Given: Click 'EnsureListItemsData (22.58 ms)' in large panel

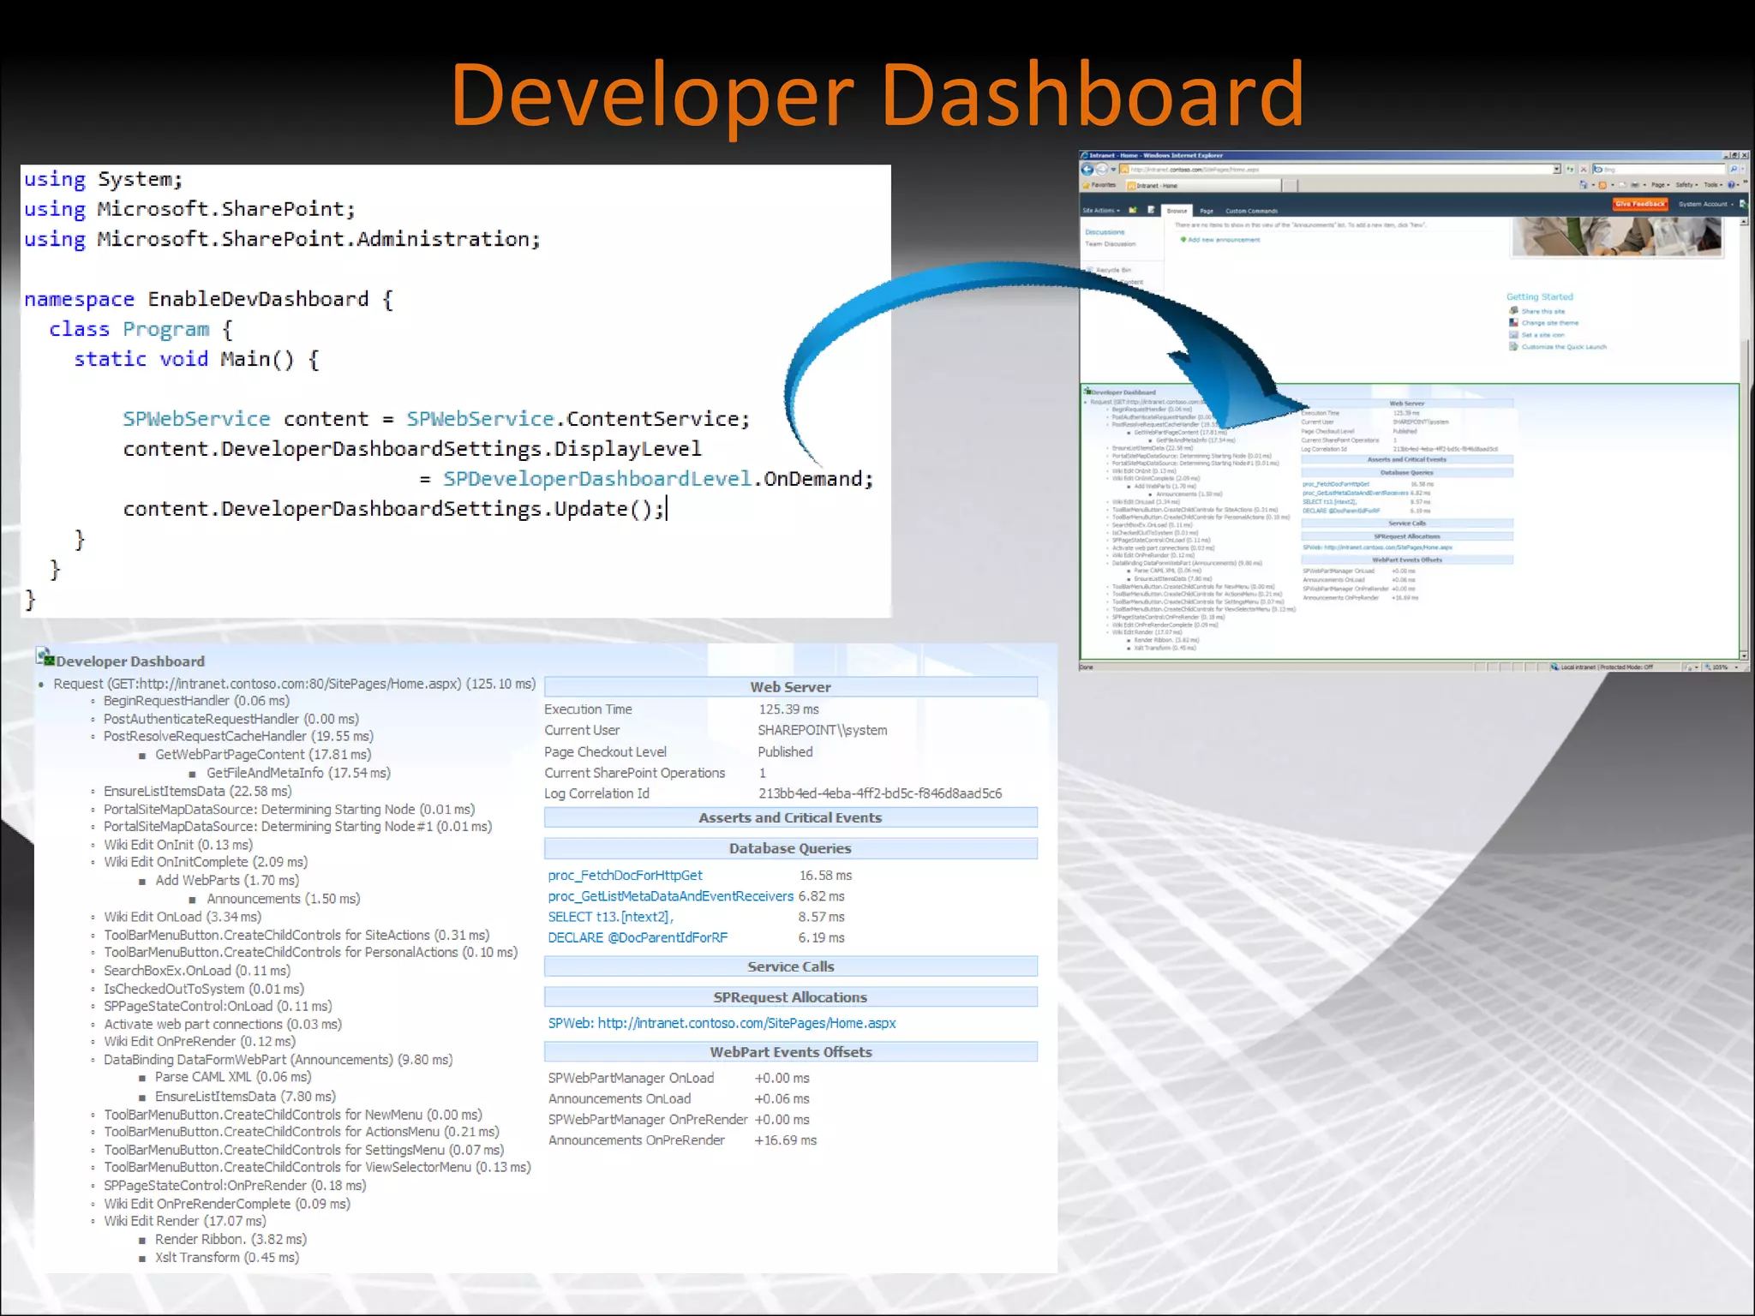Looking at the screenshot, I should pyautogui.click(x=197, y=791).
